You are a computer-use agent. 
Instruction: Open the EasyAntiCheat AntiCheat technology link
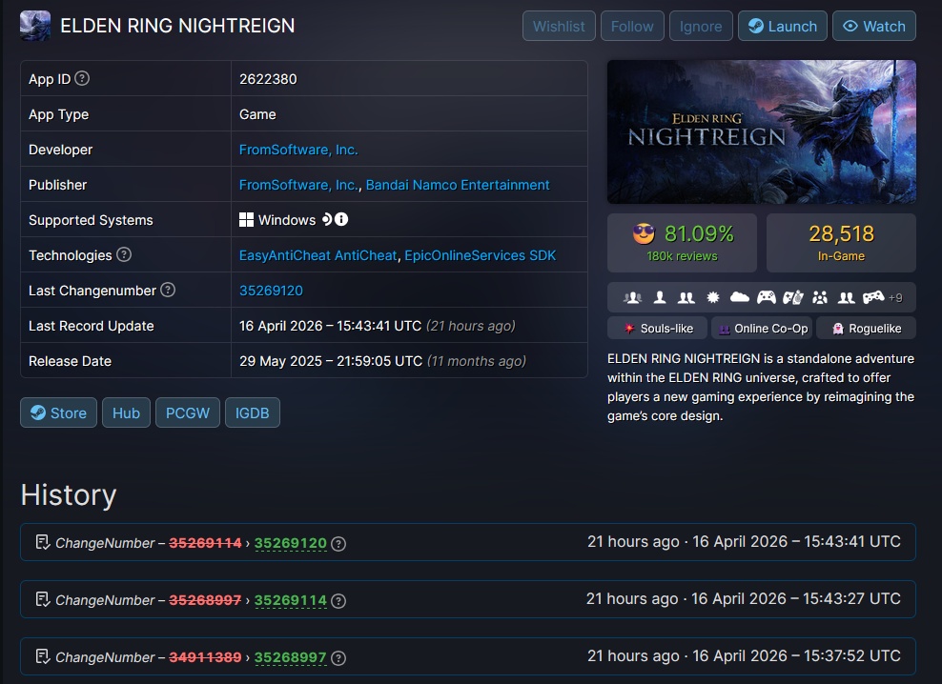[317, 255]
